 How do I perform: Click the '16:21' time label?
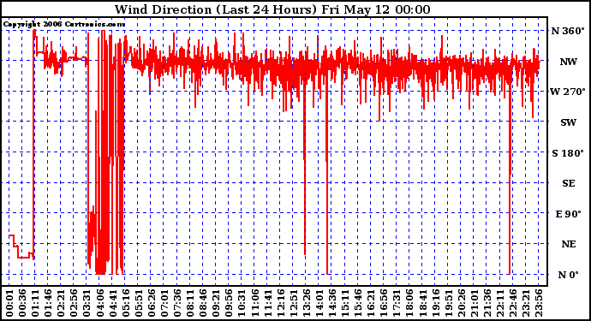point(371,304)
